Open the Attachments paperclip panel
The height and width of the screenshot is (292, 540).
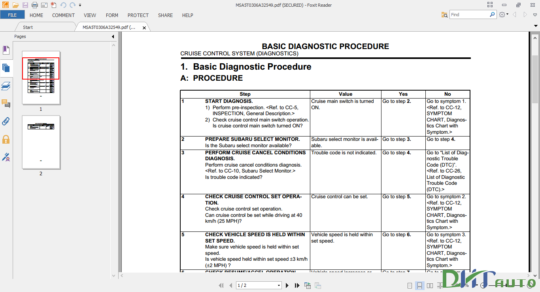(x=6, y=121)
